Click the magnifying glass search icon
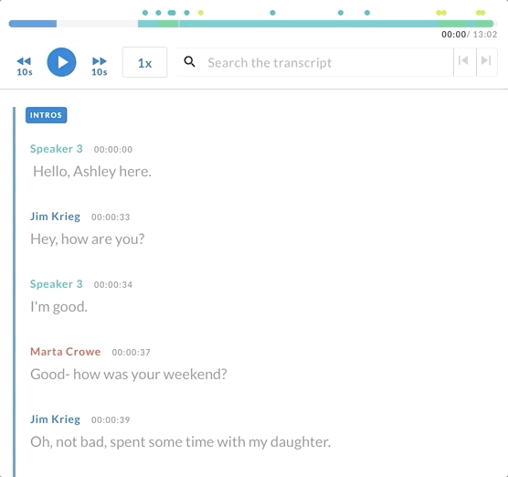508x477 pixels. click(189, 61)
